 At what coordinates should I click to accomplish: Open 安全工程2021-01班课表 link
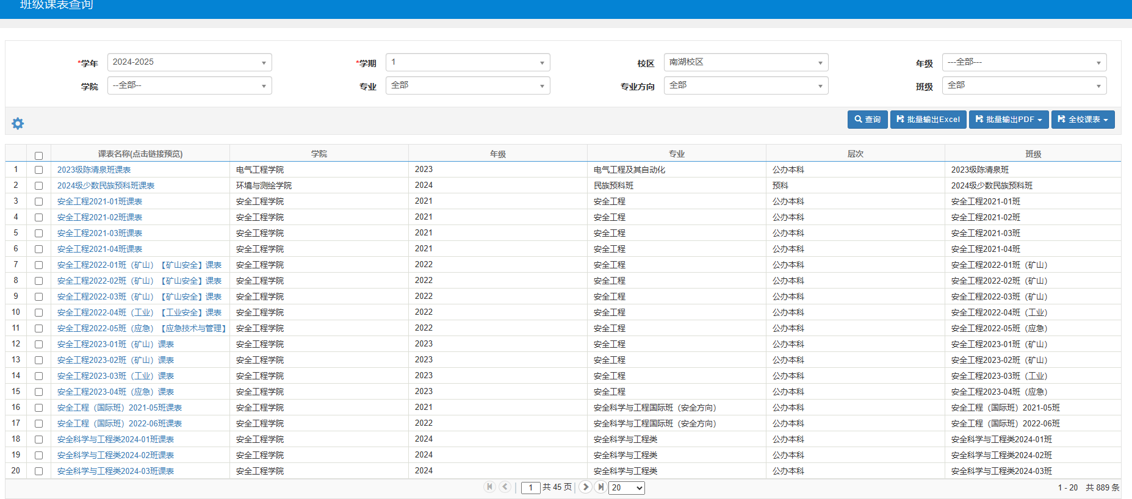[99, 201]
